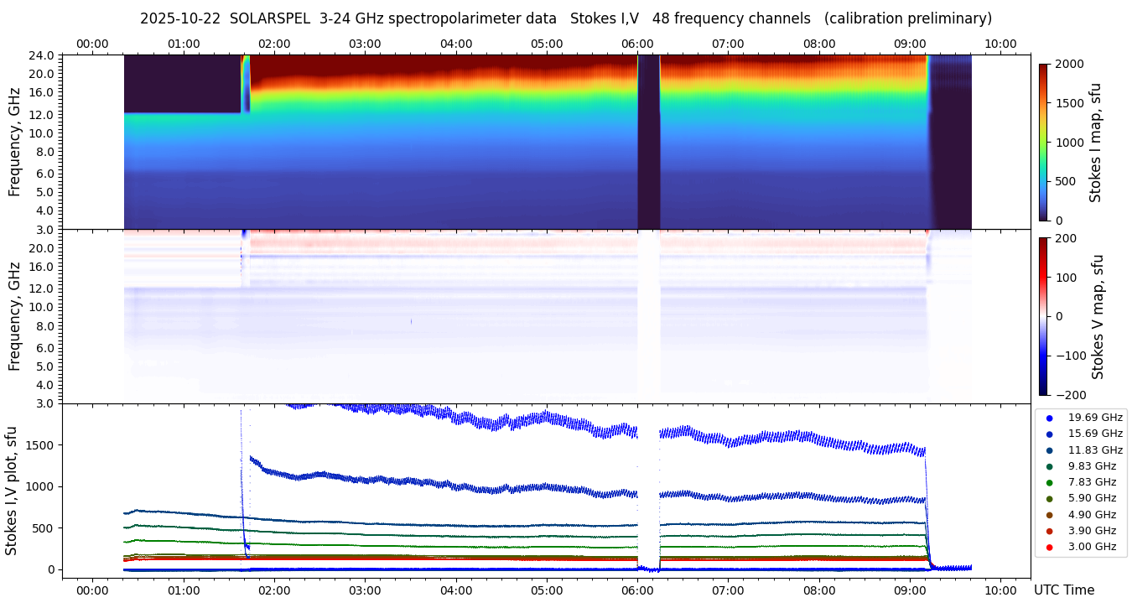Click the 02:00 tick on top time axis
Screen dimensions: 1132x608
click(x=274, y=44)
